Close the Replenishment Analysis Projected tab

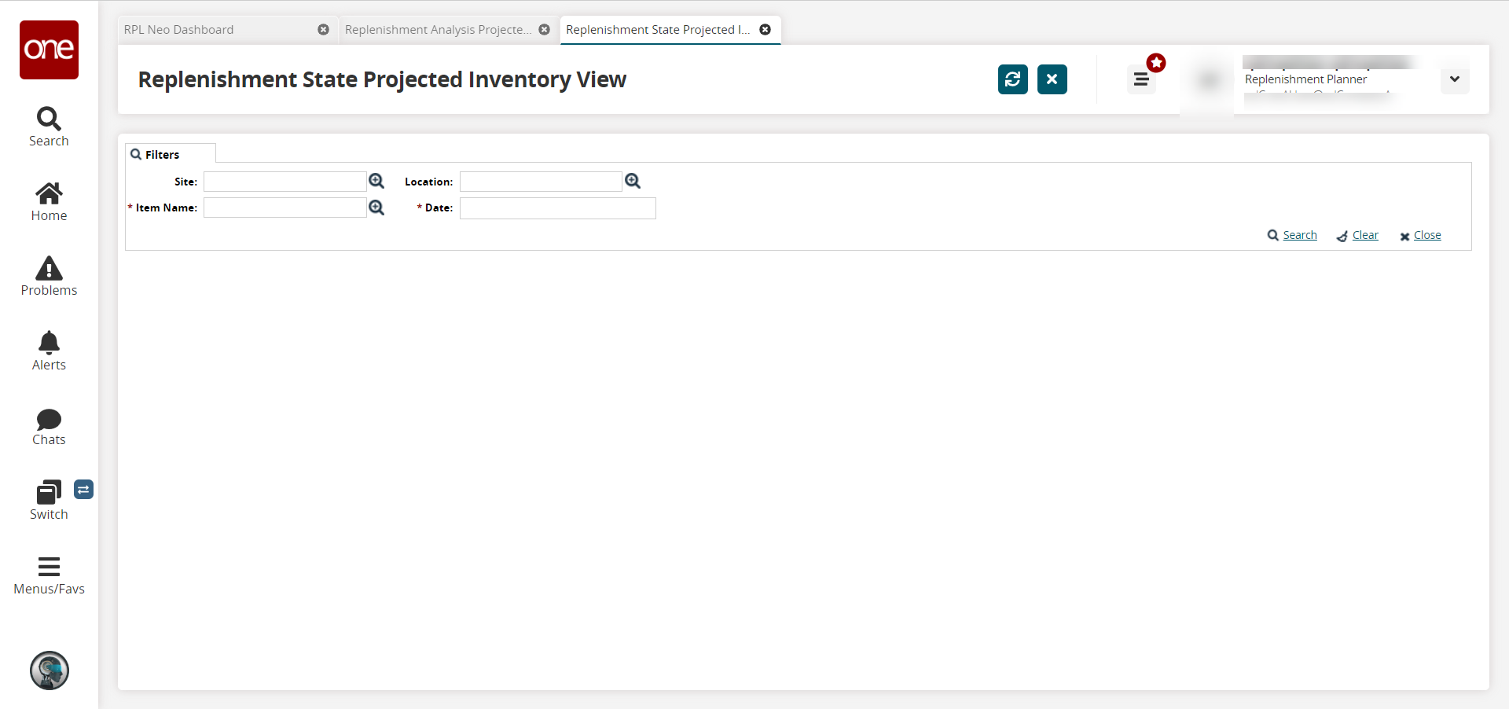(544, 30)
